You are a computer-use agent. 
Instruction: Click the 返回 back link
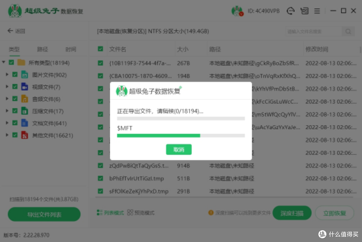(x=20, y=31)
